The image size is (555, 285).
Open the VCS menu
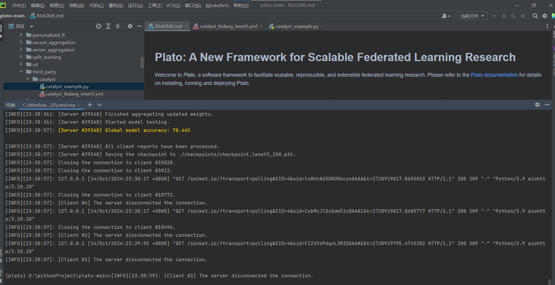point(173,5)
